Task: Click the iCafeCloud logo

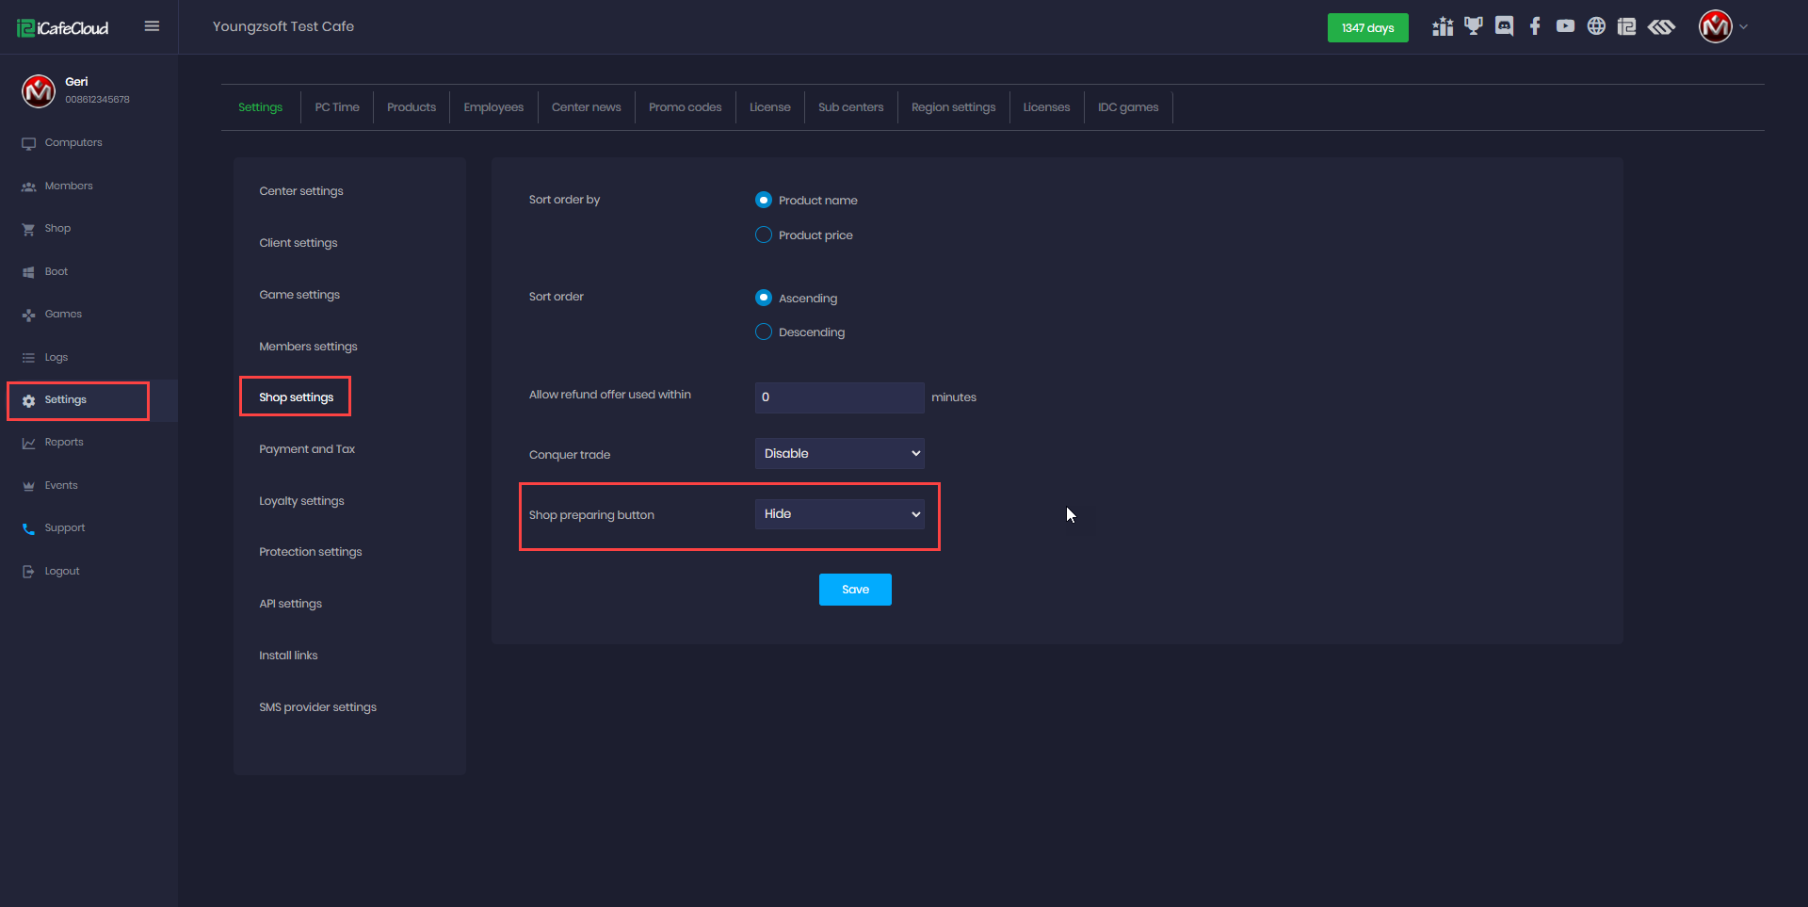Action: click(x=63, y=28)
